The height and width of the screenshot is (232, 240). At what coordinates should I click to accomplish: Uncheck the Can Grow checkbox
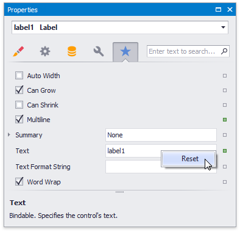19,90
